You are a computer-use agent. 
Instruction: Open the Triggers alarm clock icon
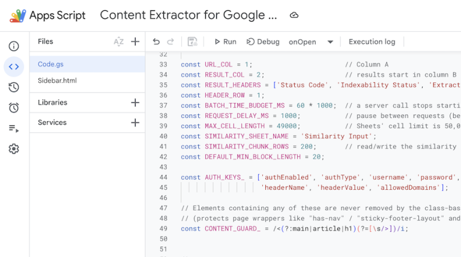[14, 108]
